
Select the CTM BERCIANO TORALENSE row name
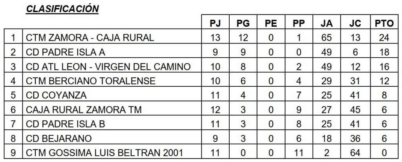click(91, 81)
